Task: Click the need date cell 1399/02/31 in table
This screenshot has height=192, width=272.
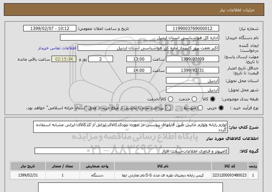Action: coord(28,175)
